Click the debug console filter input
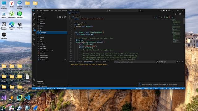The width and height of the screenshot is (198, 111). 135,62
